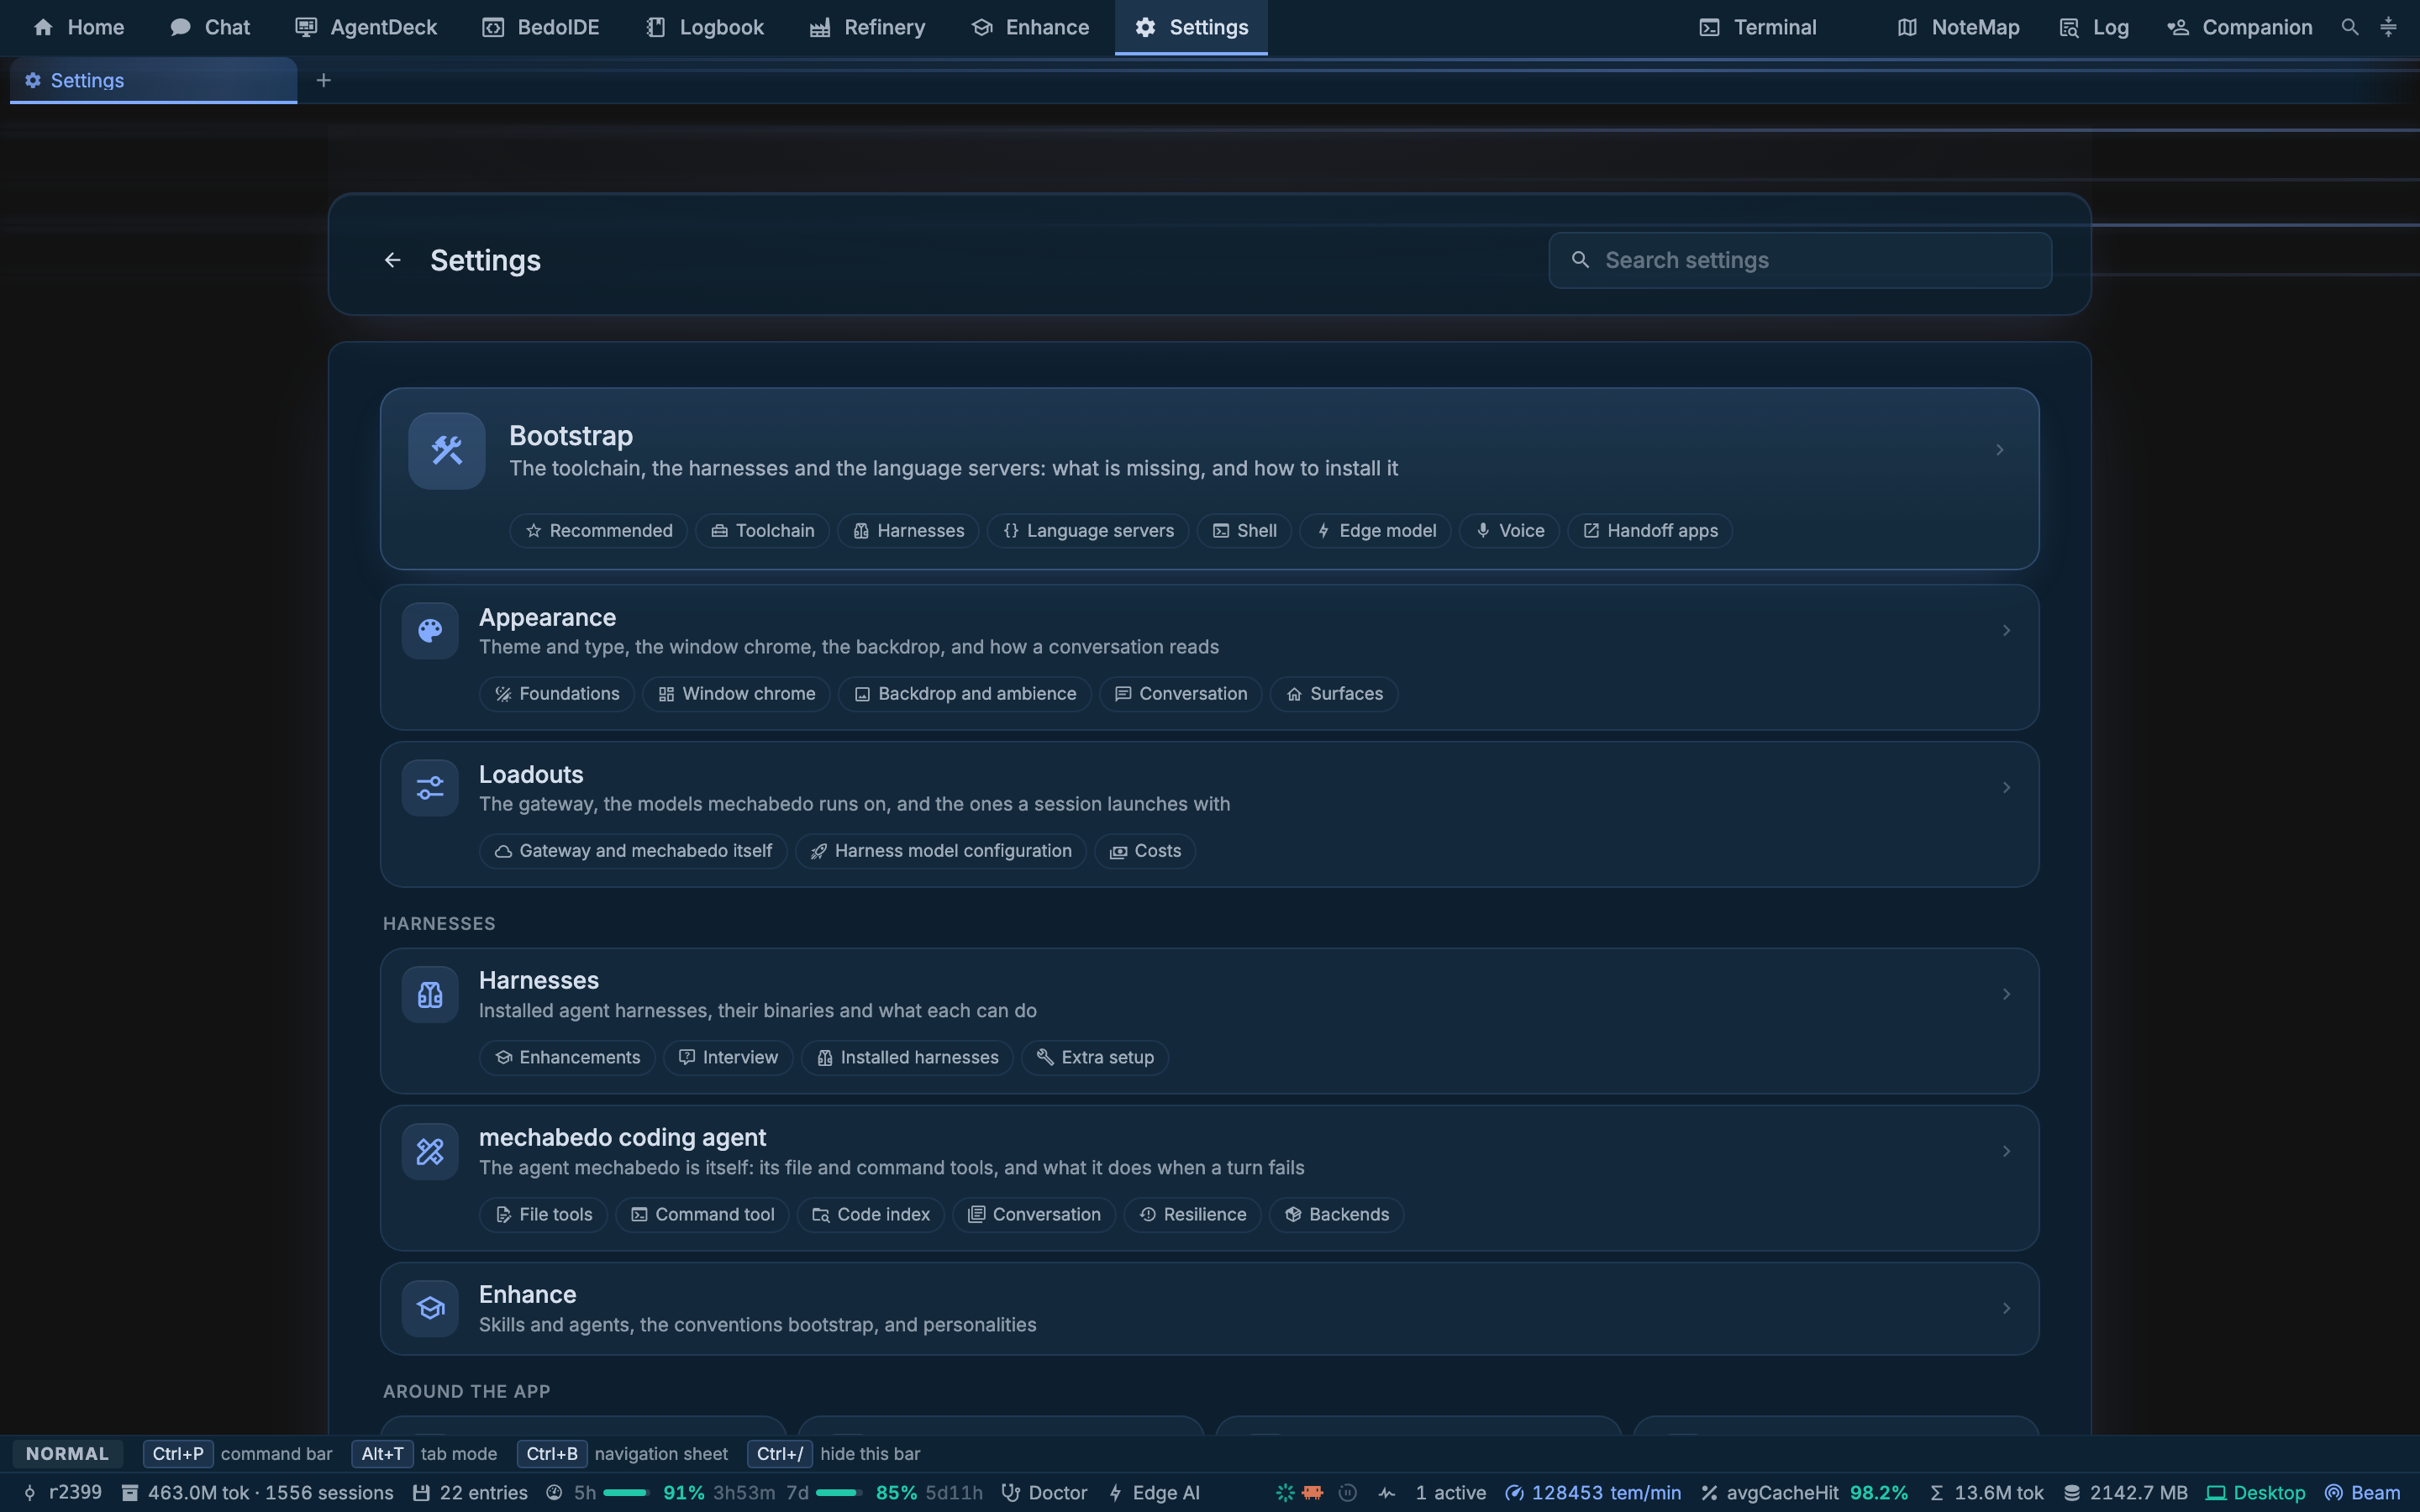2420x1512 pixels.
Task: Click the orange bot icon in status bar
Action: click(1313, 1492)
